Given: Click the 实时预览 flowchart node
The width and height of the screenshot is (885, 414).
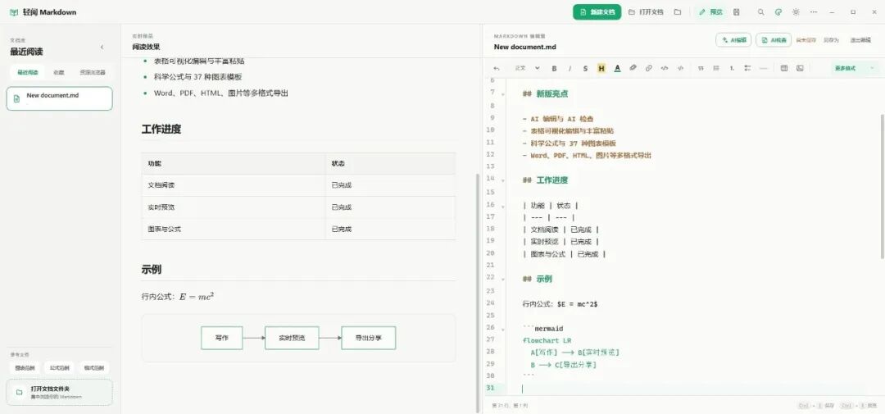Looking at the screenshot, I should click(292, 338).
